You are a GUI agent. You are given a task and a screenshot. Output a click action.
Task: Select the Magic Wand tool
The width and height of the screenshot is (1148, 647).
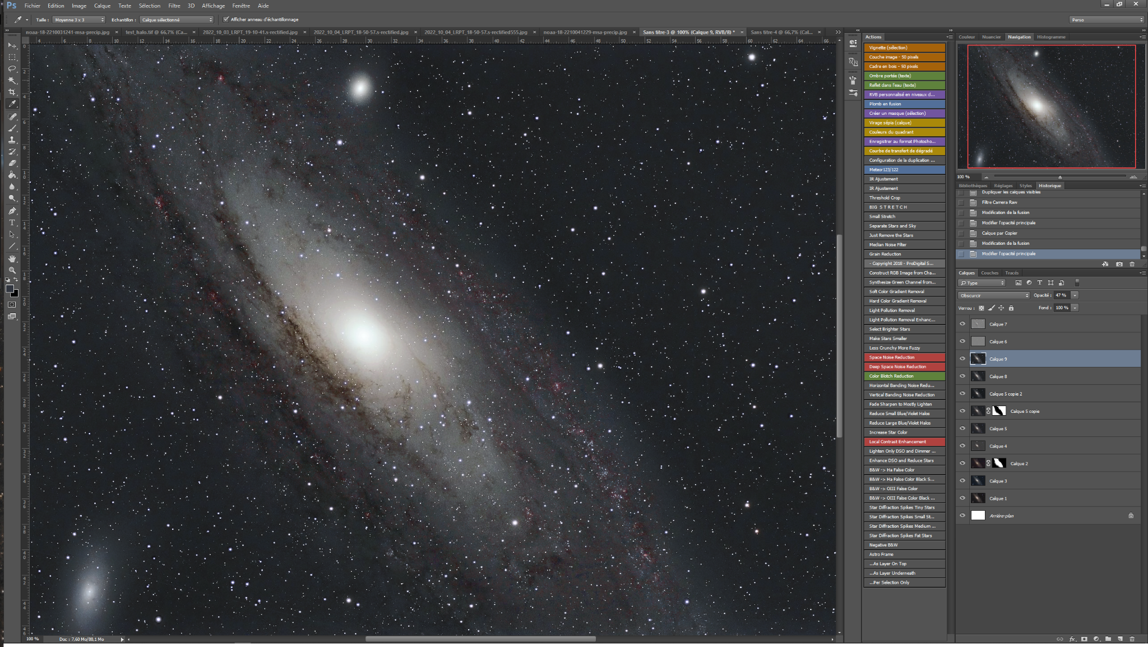12,81
